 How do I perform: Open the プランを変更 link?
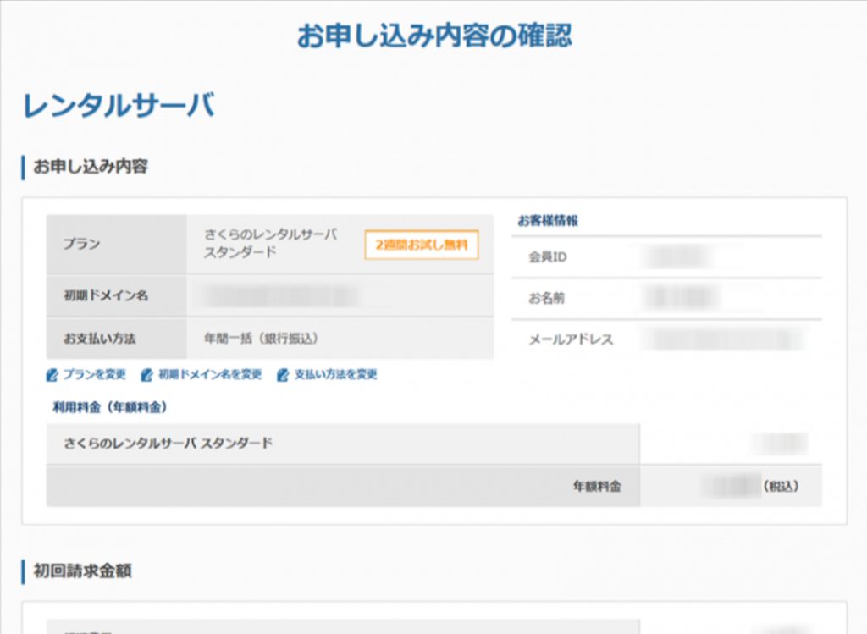[x=95, y=375]
